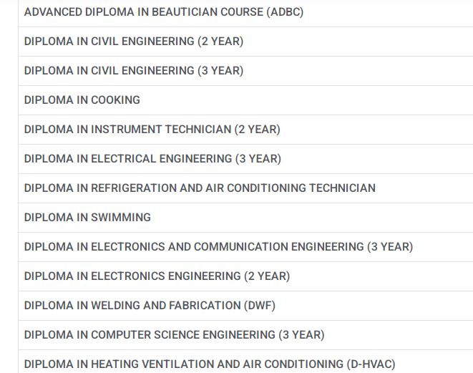Click the two-year Instrument Technician row
This screenshot has width=473, height=373.
[x=152, y=130]
